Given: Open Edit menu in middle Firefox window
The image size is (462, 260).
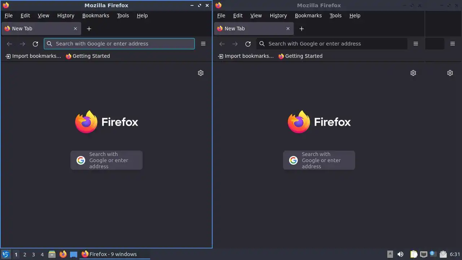Looking at the screenshot, I should [x=238, y=16].
